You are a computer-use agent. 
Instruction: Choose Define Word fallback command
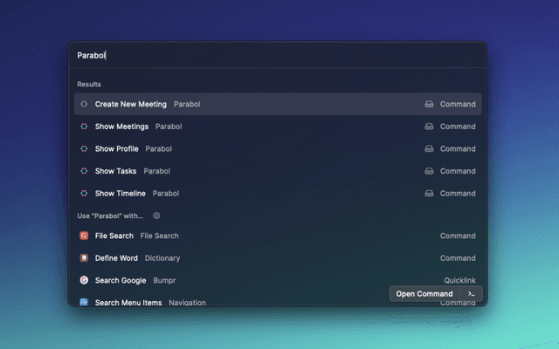(278, 258)
